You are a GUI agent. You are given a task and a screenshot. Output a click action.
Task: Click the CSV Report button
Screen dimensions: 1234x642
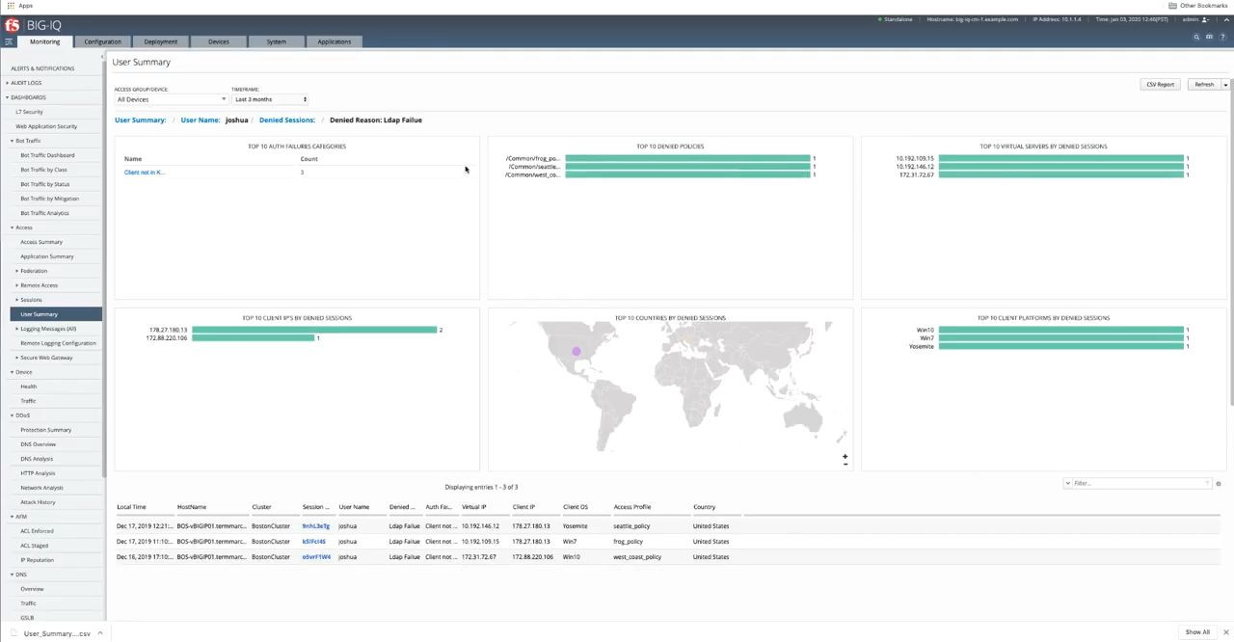point(1160,85)
